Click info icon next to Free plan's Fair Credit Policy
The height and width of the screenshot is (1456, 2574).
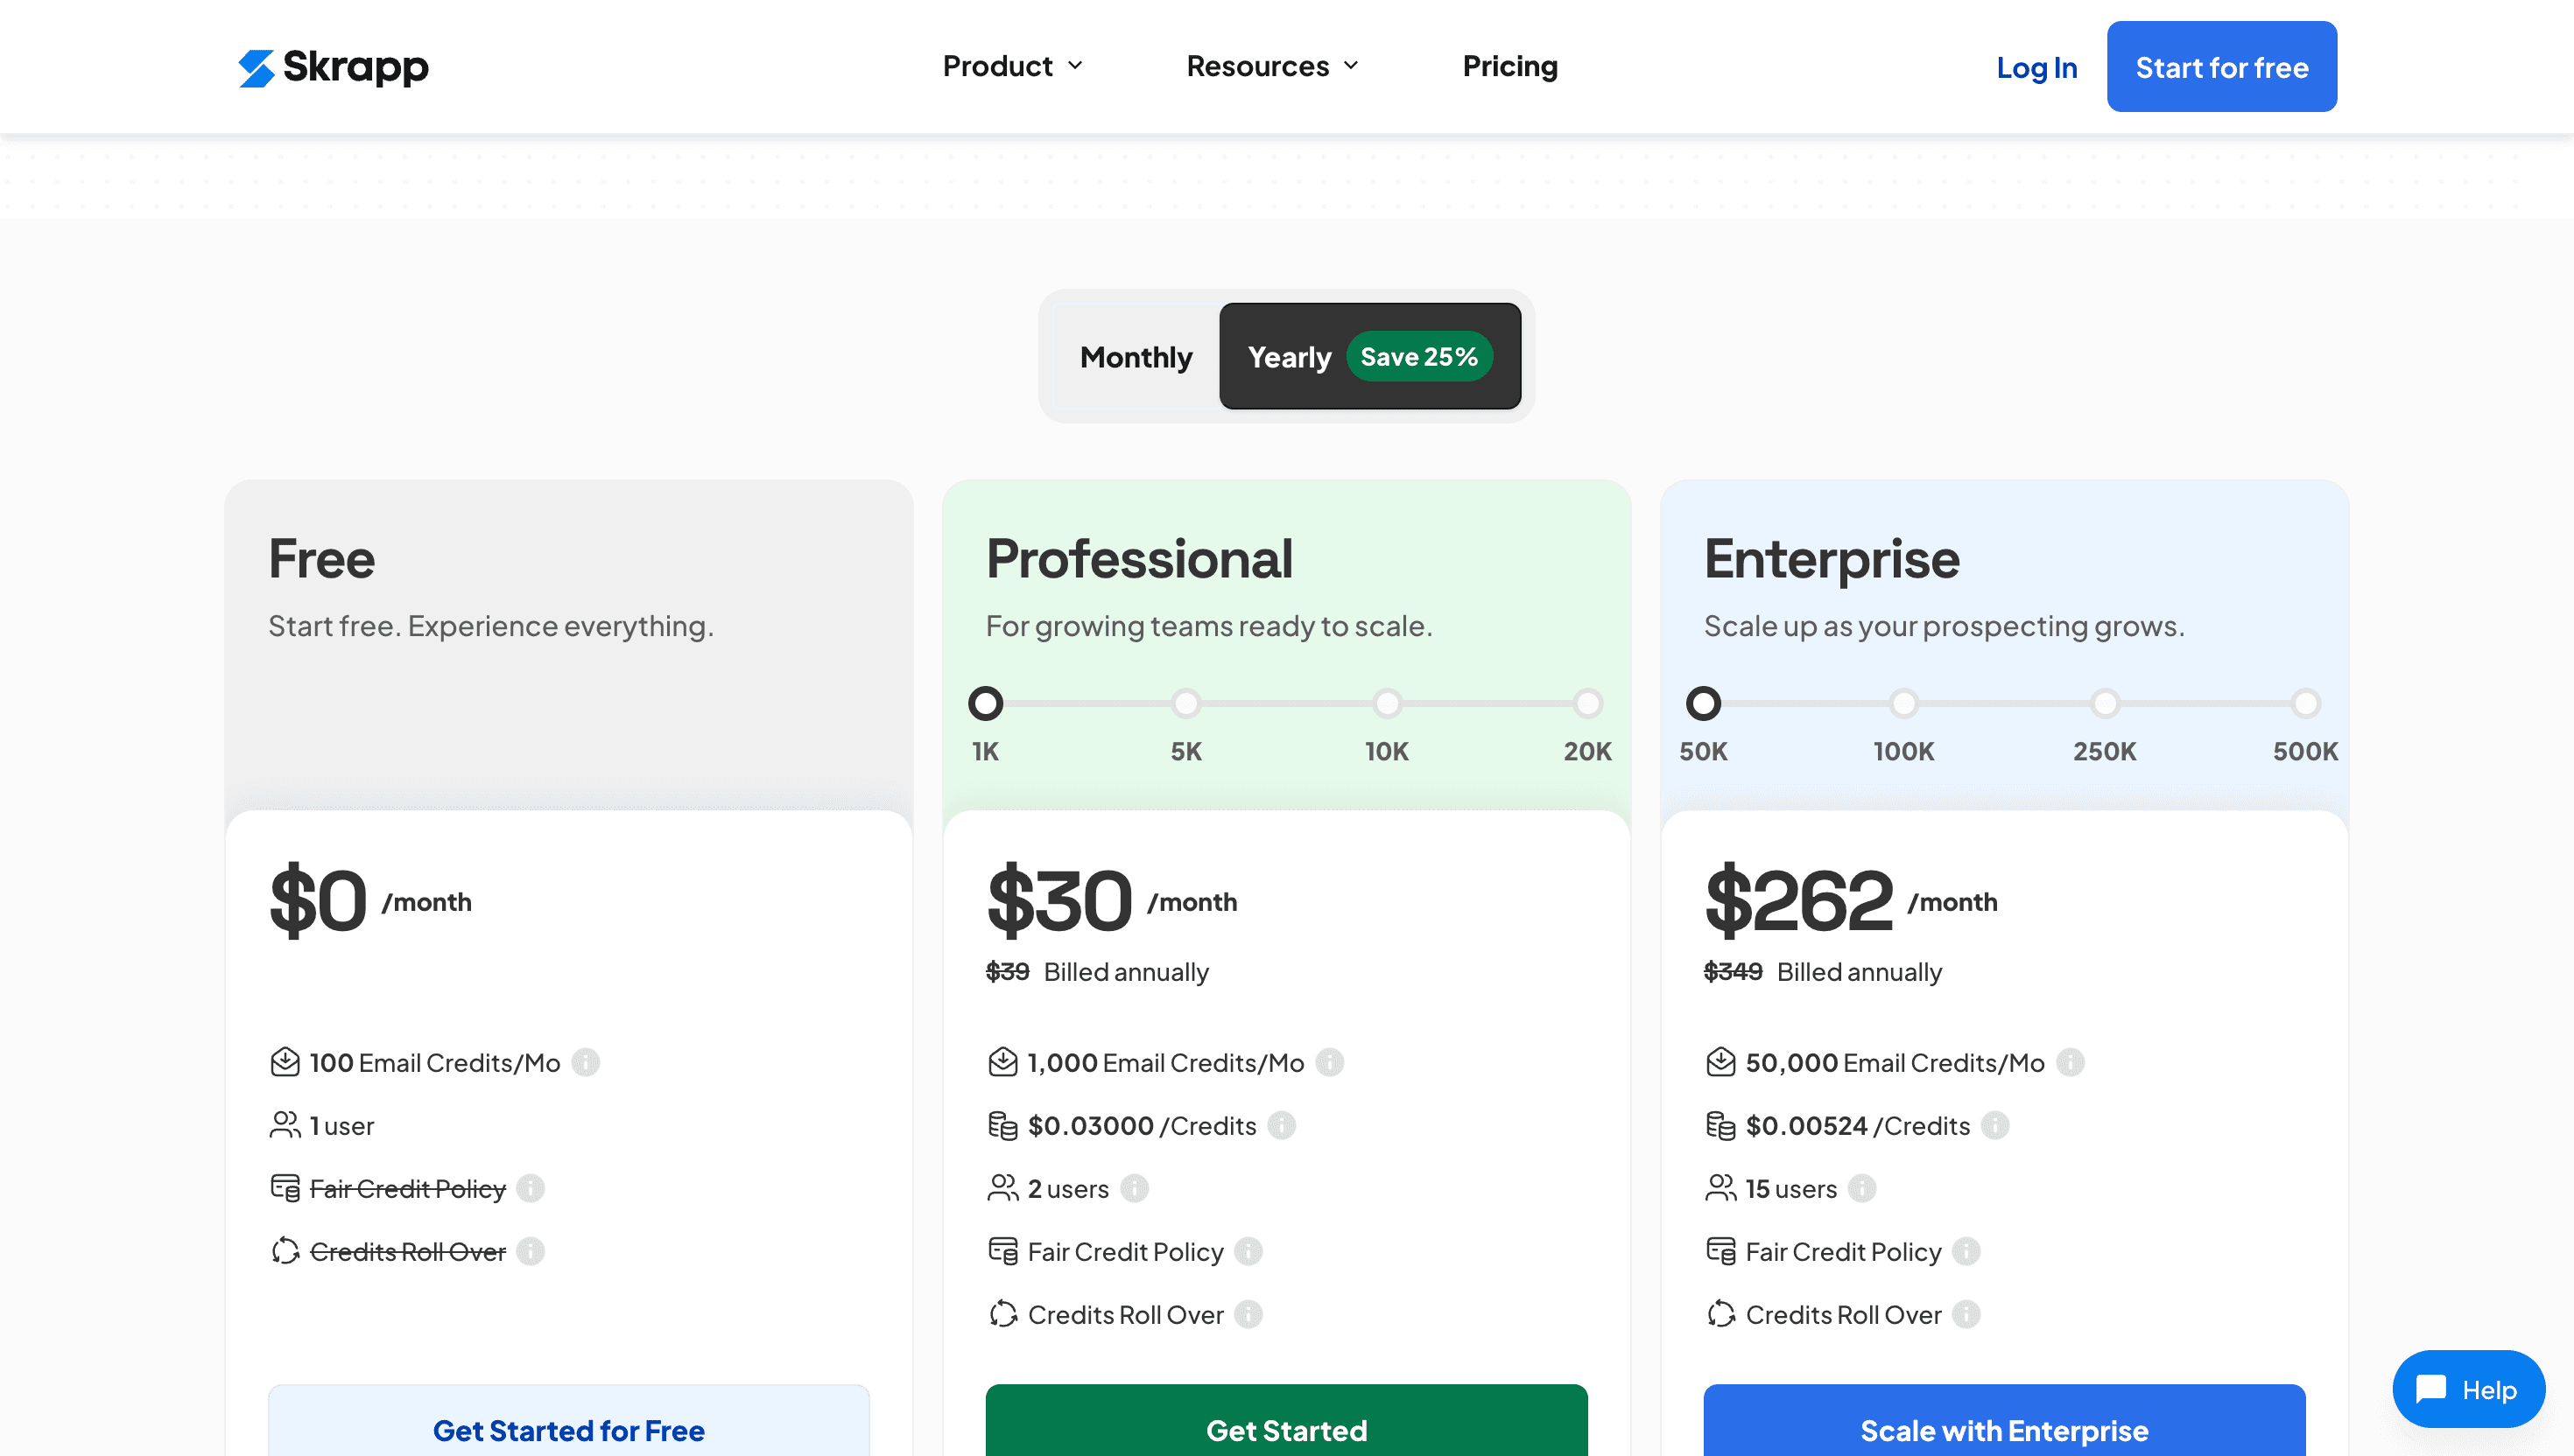531,1189
